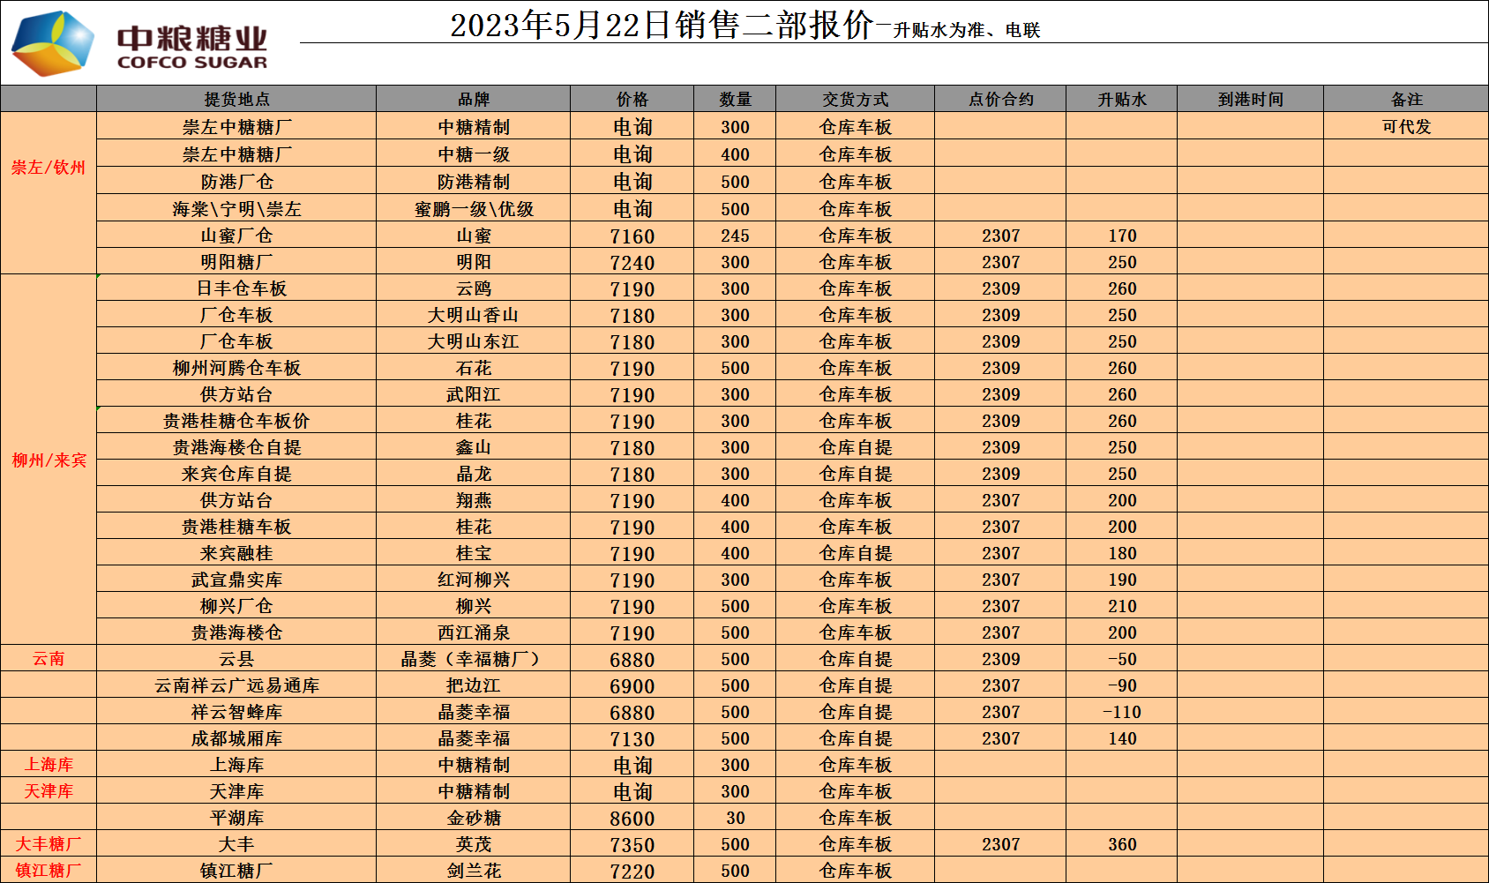Click the 金砂糖 brand cell
Image resolution: width=1489 pixels, height=883 pixels.
(x=474, y=819)
